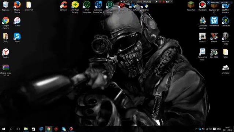The height and width of the screenshot is (132, 234).
Task: Open the SpeedFan desktop shortcut
Action: click(144, 7)
